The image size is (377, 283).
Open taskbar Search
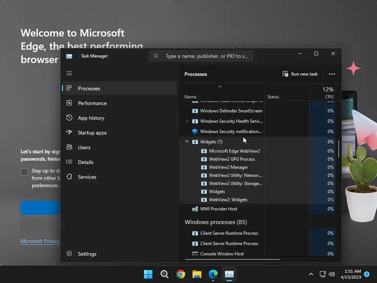point(165,274)
